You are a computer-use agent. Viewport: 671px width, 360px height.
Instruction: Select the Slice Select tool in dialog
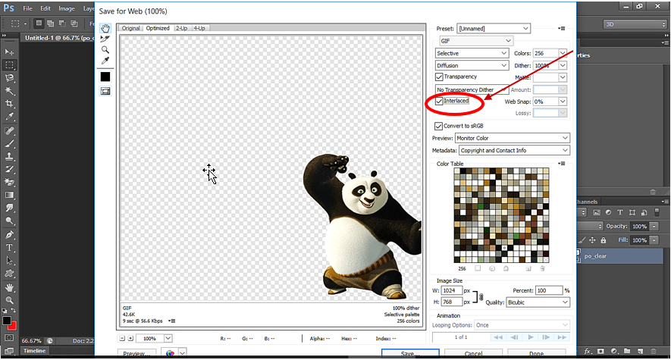click(105, 39)
